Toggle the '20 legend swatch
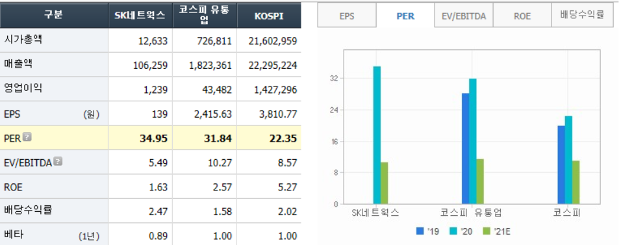This screenshot has width=621, height=245. pos(453,231)
